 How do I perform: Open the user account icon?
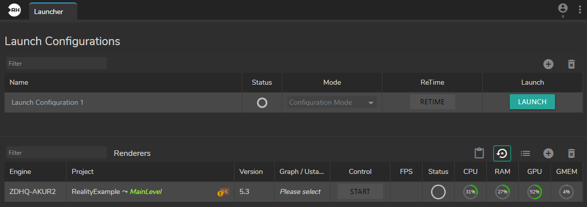click(562, 9)
